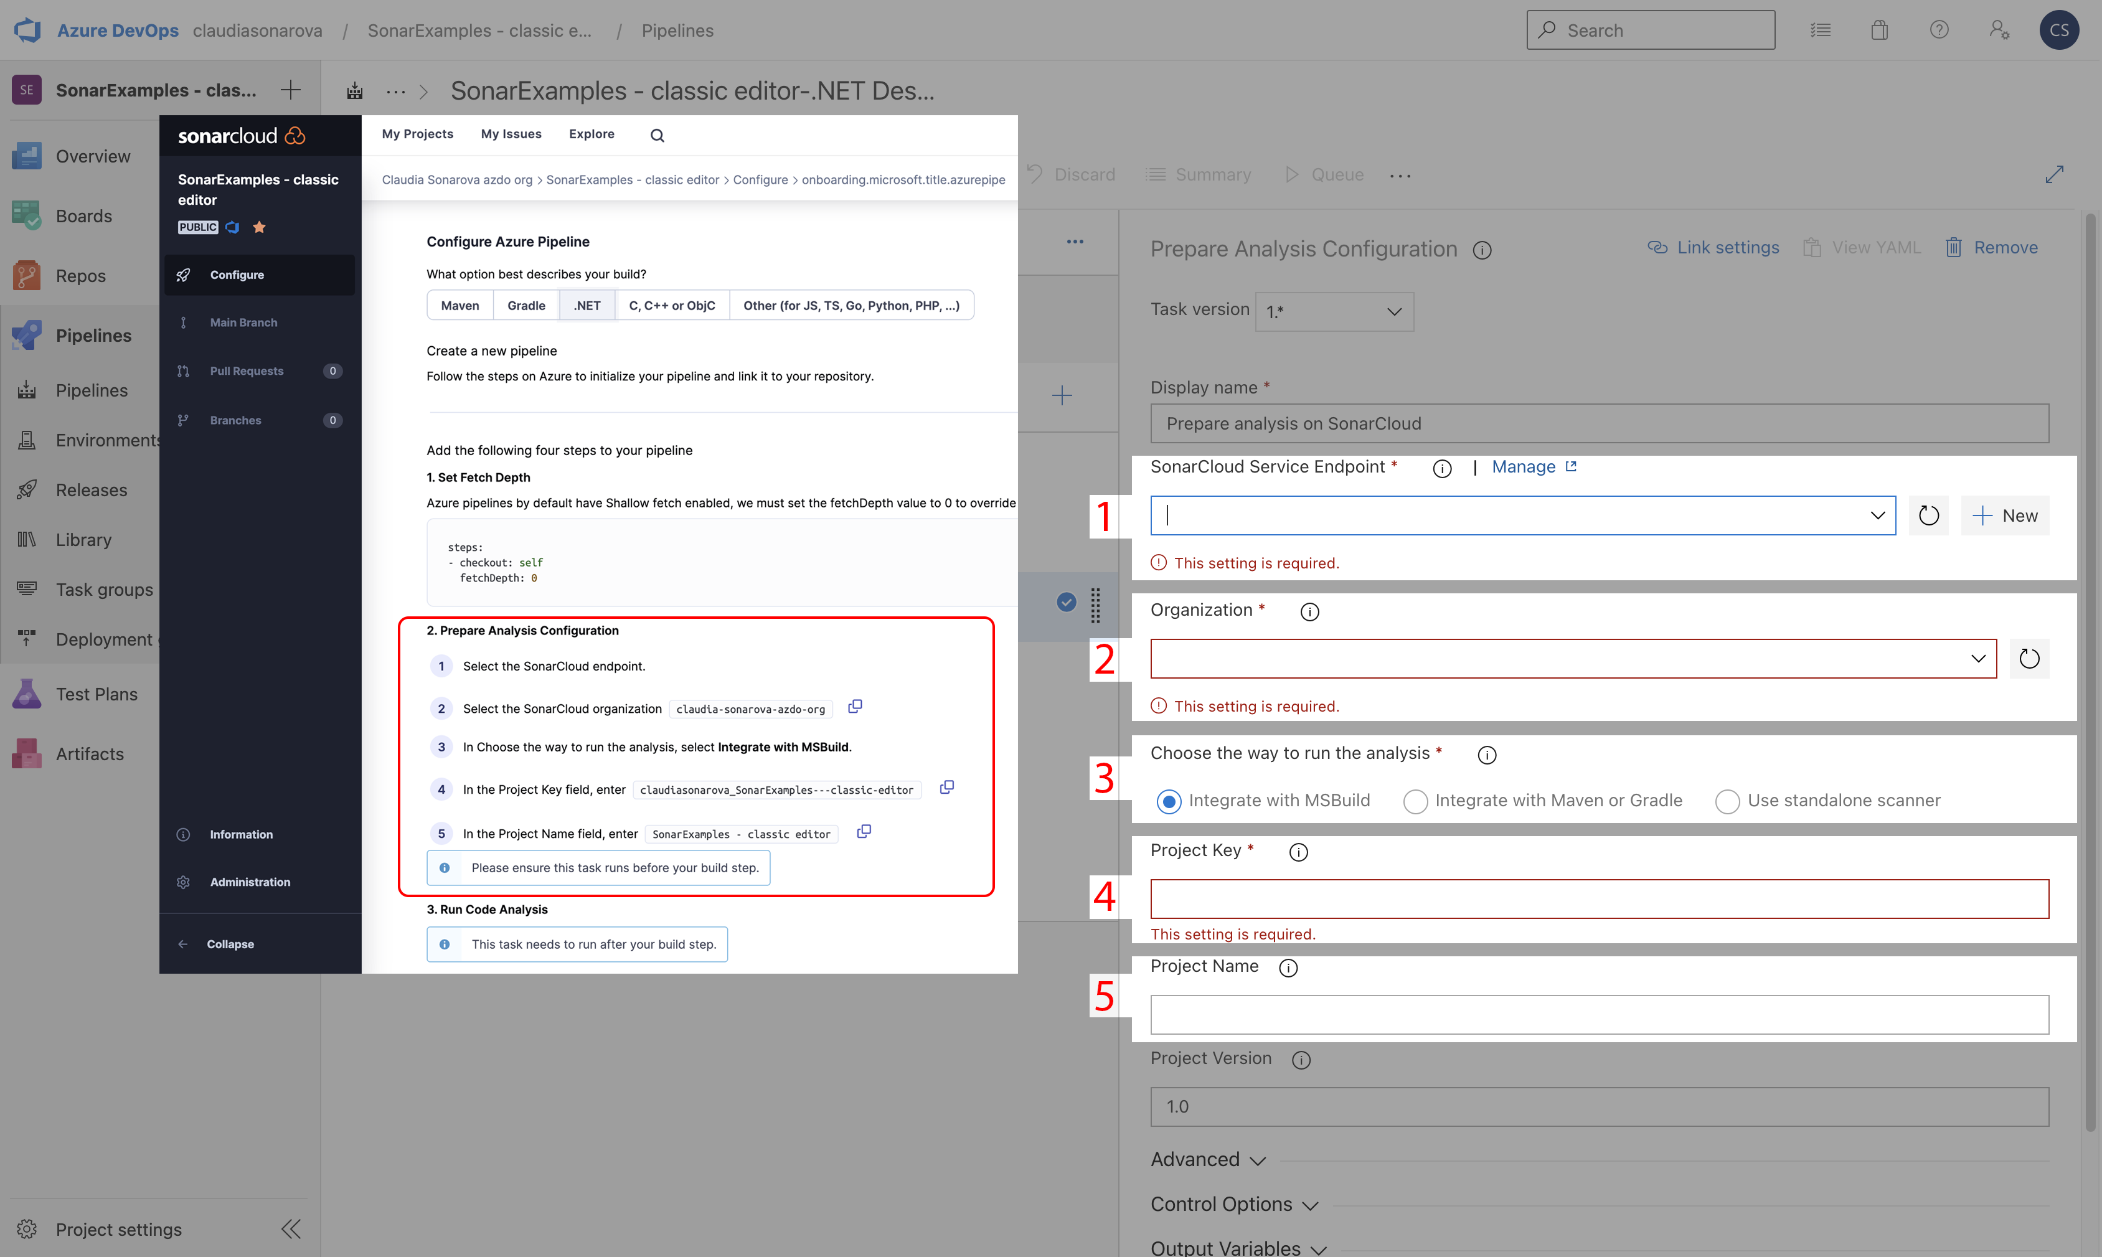Select Integrate with Maven or Gradle option

[1414, 799]
